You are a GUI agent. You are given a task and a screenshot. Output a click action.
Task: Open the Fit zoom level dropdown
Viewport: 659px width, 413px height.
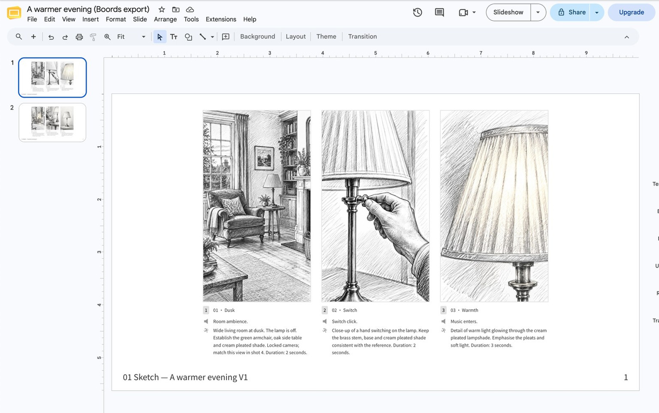[x=131, y=37]
